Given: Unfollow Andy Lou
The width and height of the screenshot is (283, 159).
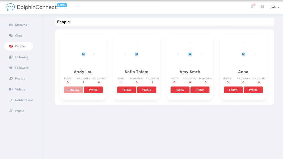Looking at the screenshot, I should [73, 90].
